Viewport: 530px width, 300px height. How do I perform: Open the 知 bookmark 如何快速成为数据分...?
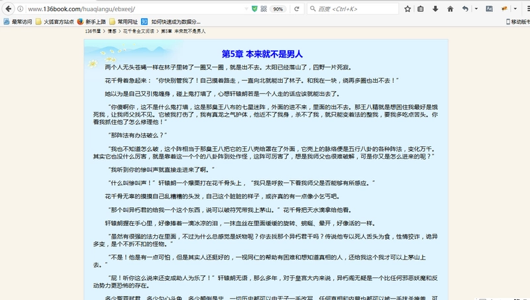(x=171, y=22)
